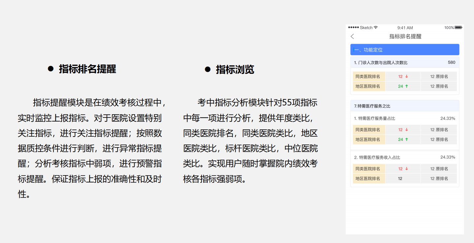Screen dimensions: 474x243
Task: Click the 580 value in the first card
Action: [x=451, y=63]
